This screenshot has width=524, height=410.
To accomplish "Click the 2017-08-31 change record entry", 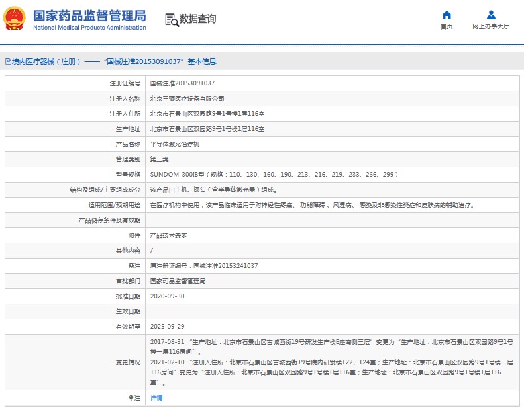I will pyautogui.click(x=331, y=347).
